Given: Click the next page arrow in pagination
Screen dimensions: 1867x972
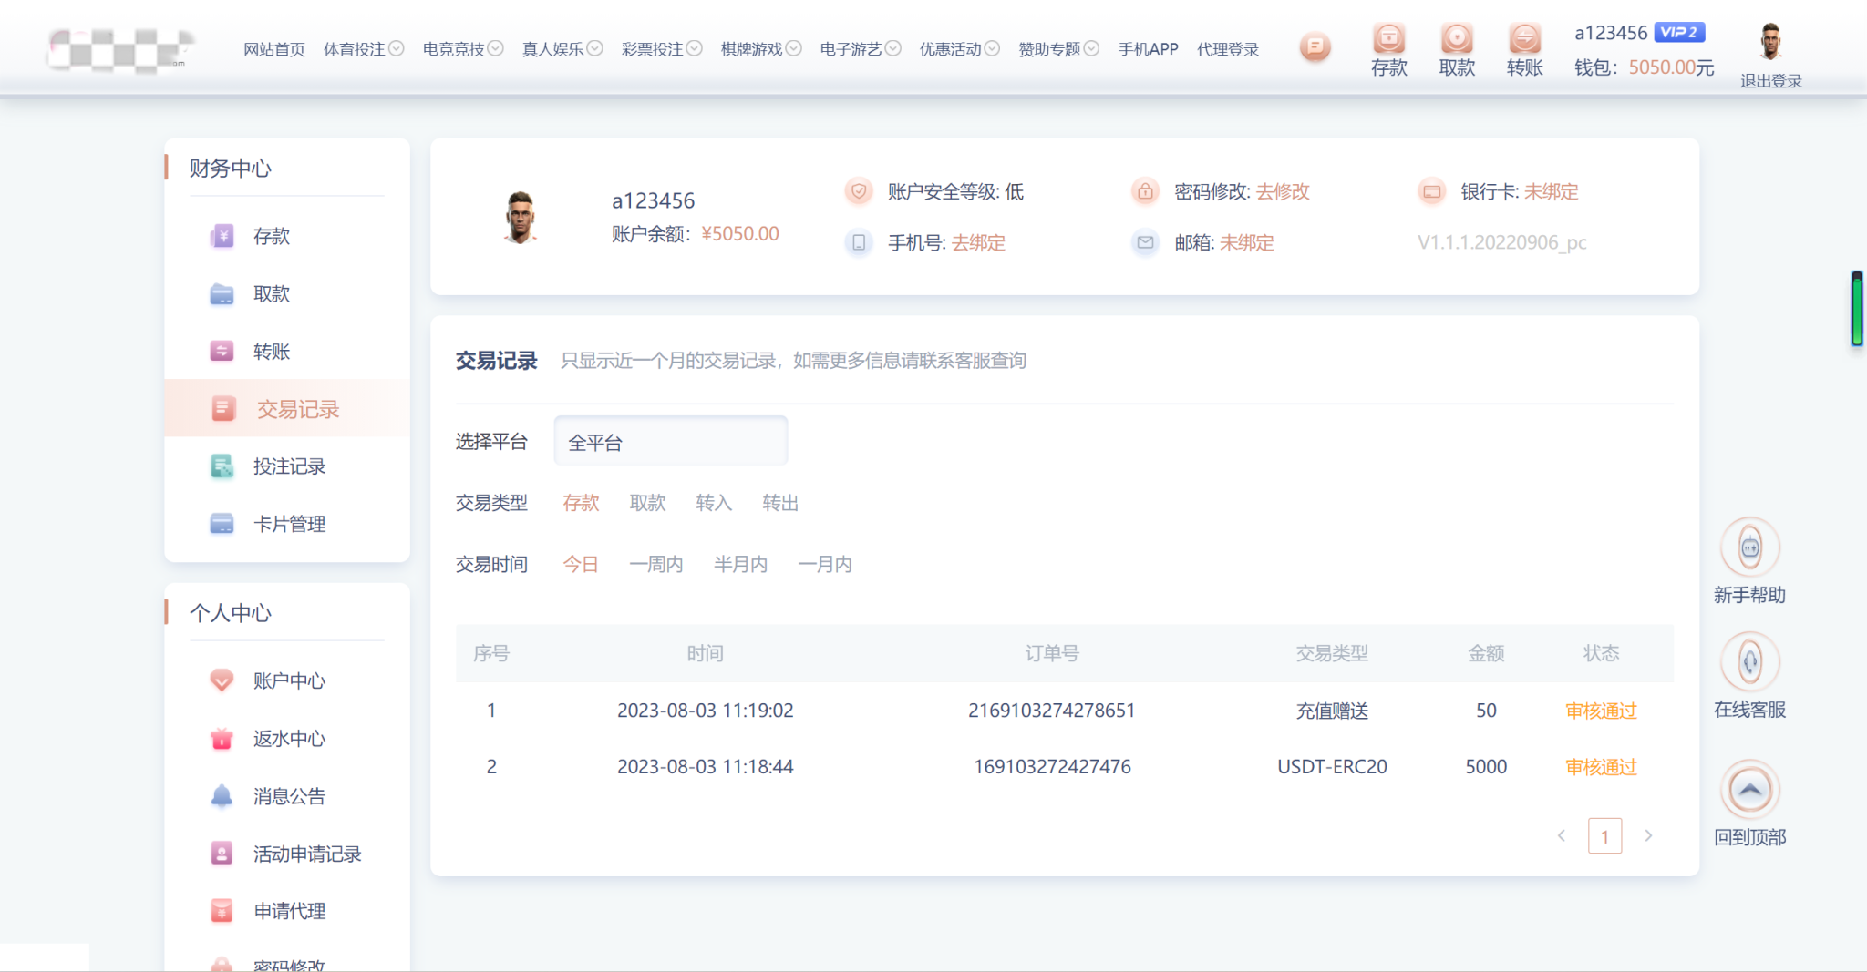Looking at the screenshot, I should tap(1648, 835).
